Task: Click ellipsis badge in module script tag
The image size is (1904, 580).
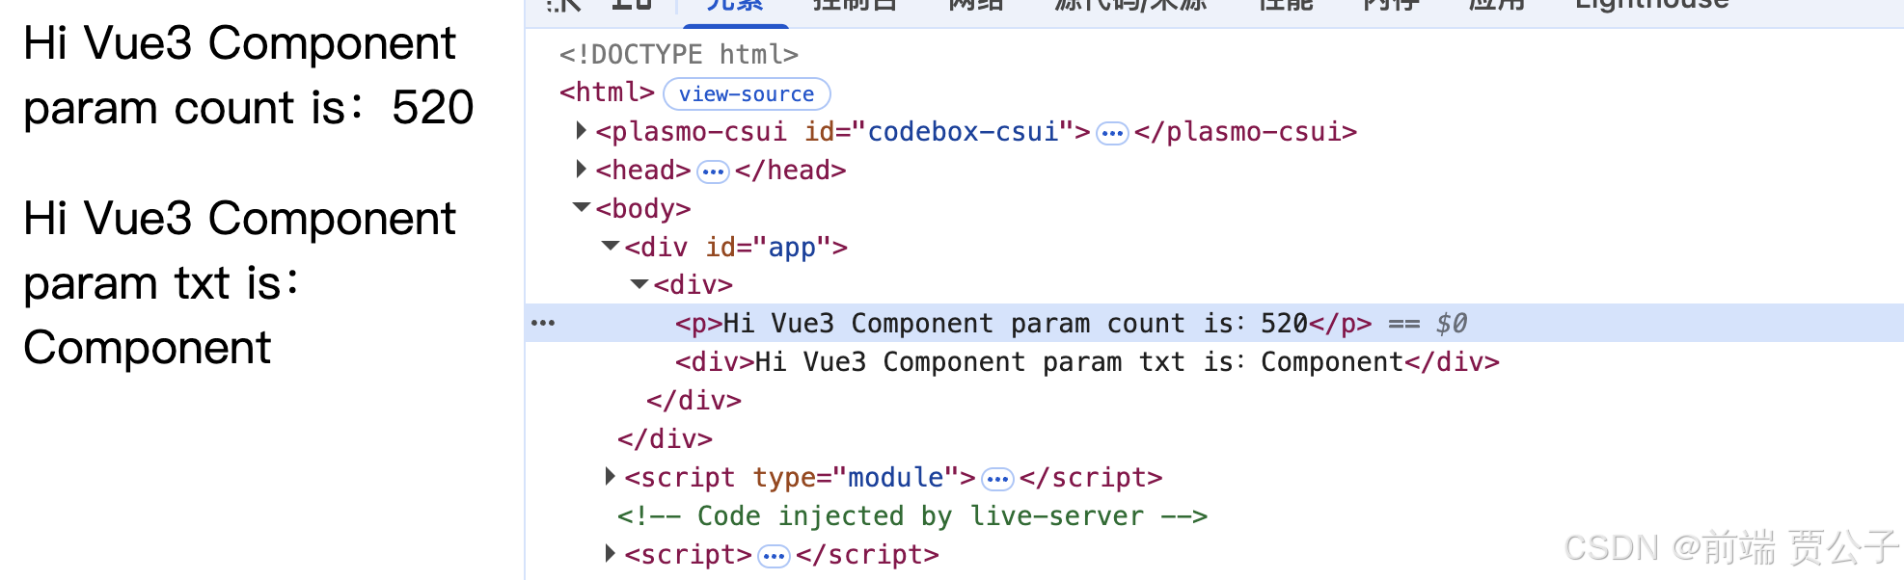Action: click(997, 479)
